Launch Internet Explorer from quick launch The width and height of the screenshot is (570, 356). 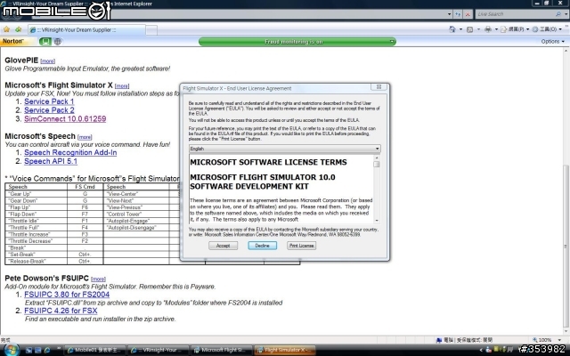[47, 350]
